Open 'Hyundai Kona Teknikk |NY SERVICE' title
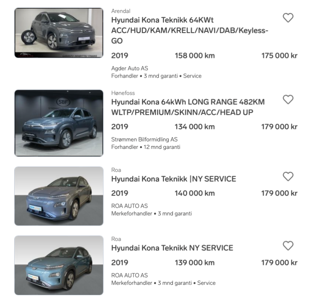The image size is (316, 302). pyautogui.click(x=174, y=179)
